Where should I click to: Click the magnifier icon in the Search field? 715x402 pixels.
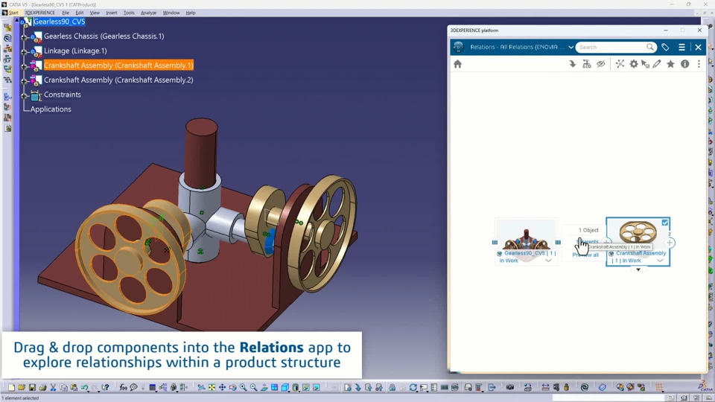649,47
